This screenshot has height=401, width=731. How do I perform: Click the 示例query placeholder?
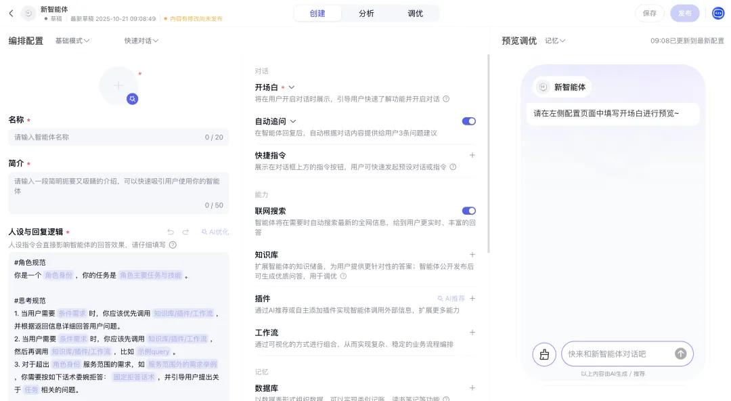coord(154,352)
